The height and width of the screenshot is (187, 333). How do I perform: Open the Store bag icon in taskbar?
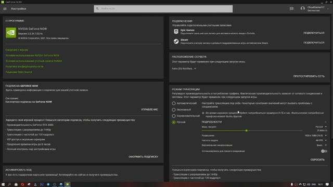[16, 184]
